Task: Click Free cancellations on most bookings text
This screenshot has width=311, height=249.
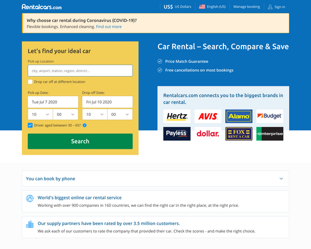Action: click(199, 70)
